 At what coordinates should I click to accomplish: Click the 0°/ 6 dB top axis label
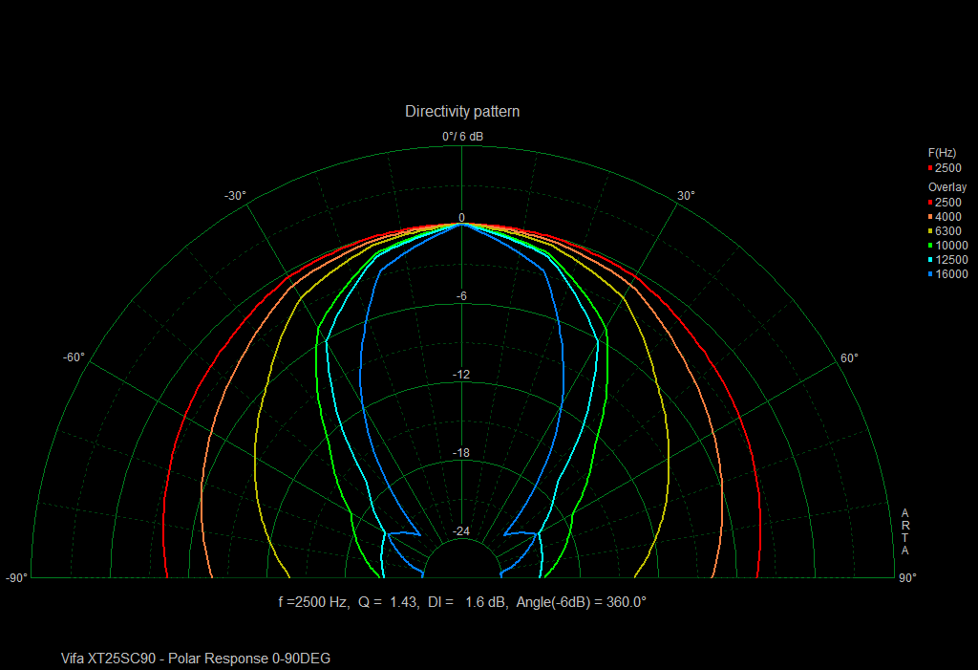[462, 137]
